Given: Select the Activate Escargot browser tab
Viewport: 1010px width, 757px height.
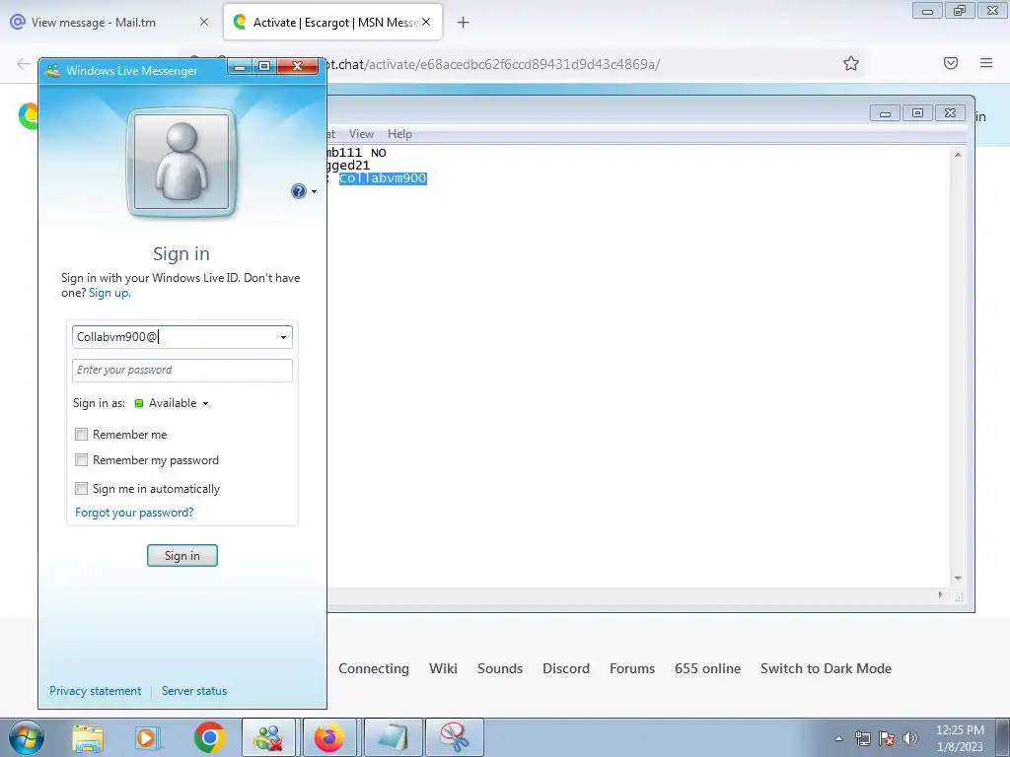Looking at the screenshot, I should 332,22.
